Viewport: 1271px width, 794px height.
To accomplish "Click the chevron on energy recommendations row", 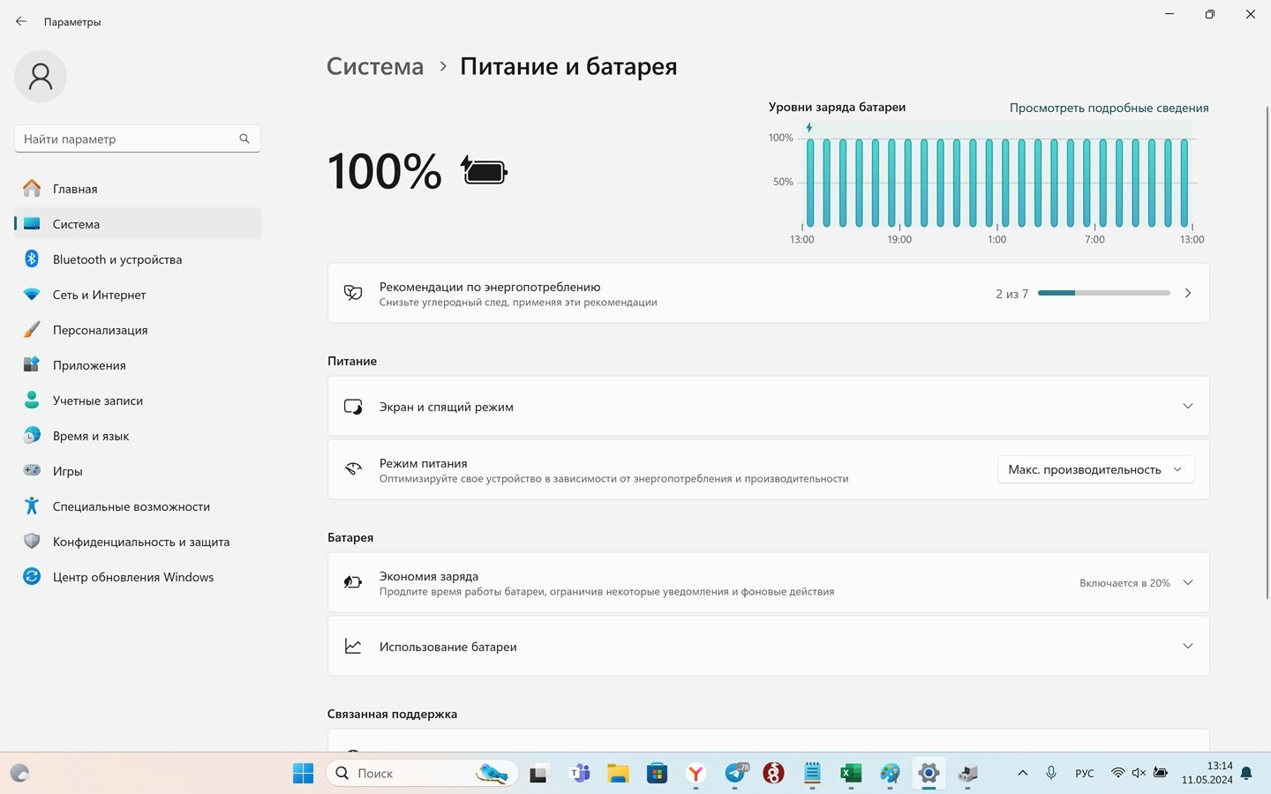I will 1188,293.
